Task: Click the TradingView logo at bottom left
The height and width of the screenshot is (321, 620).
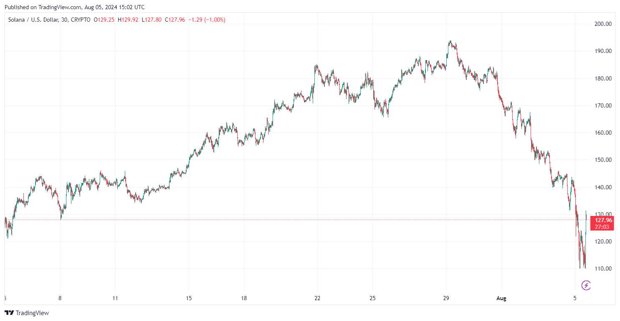Action: point(27,313)
